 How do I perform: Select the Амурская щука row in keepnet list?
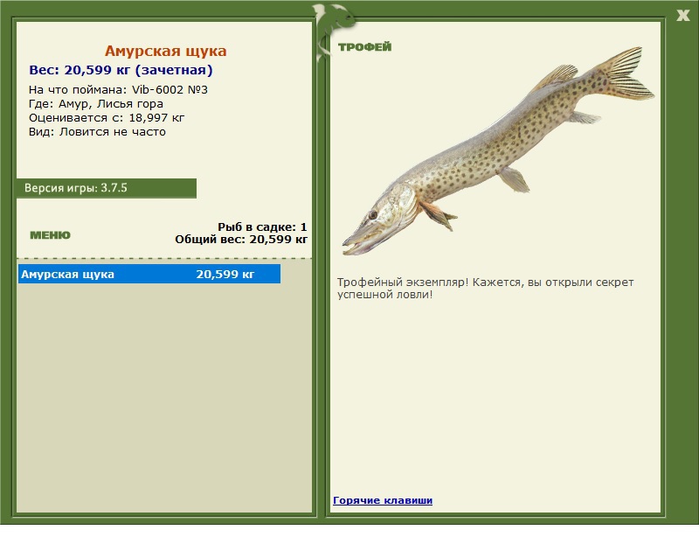[149, 274]
